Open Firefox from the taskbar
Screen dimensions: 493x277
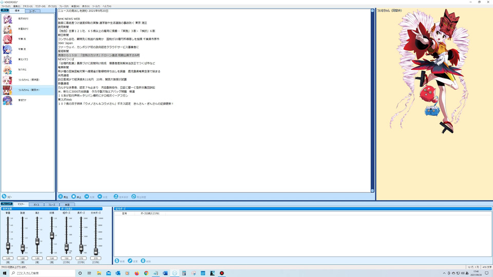pyautogui.click(x=137, y=273)
